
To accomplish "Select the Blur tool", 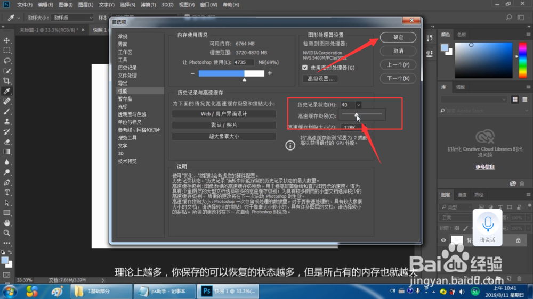I will [7, 162].
